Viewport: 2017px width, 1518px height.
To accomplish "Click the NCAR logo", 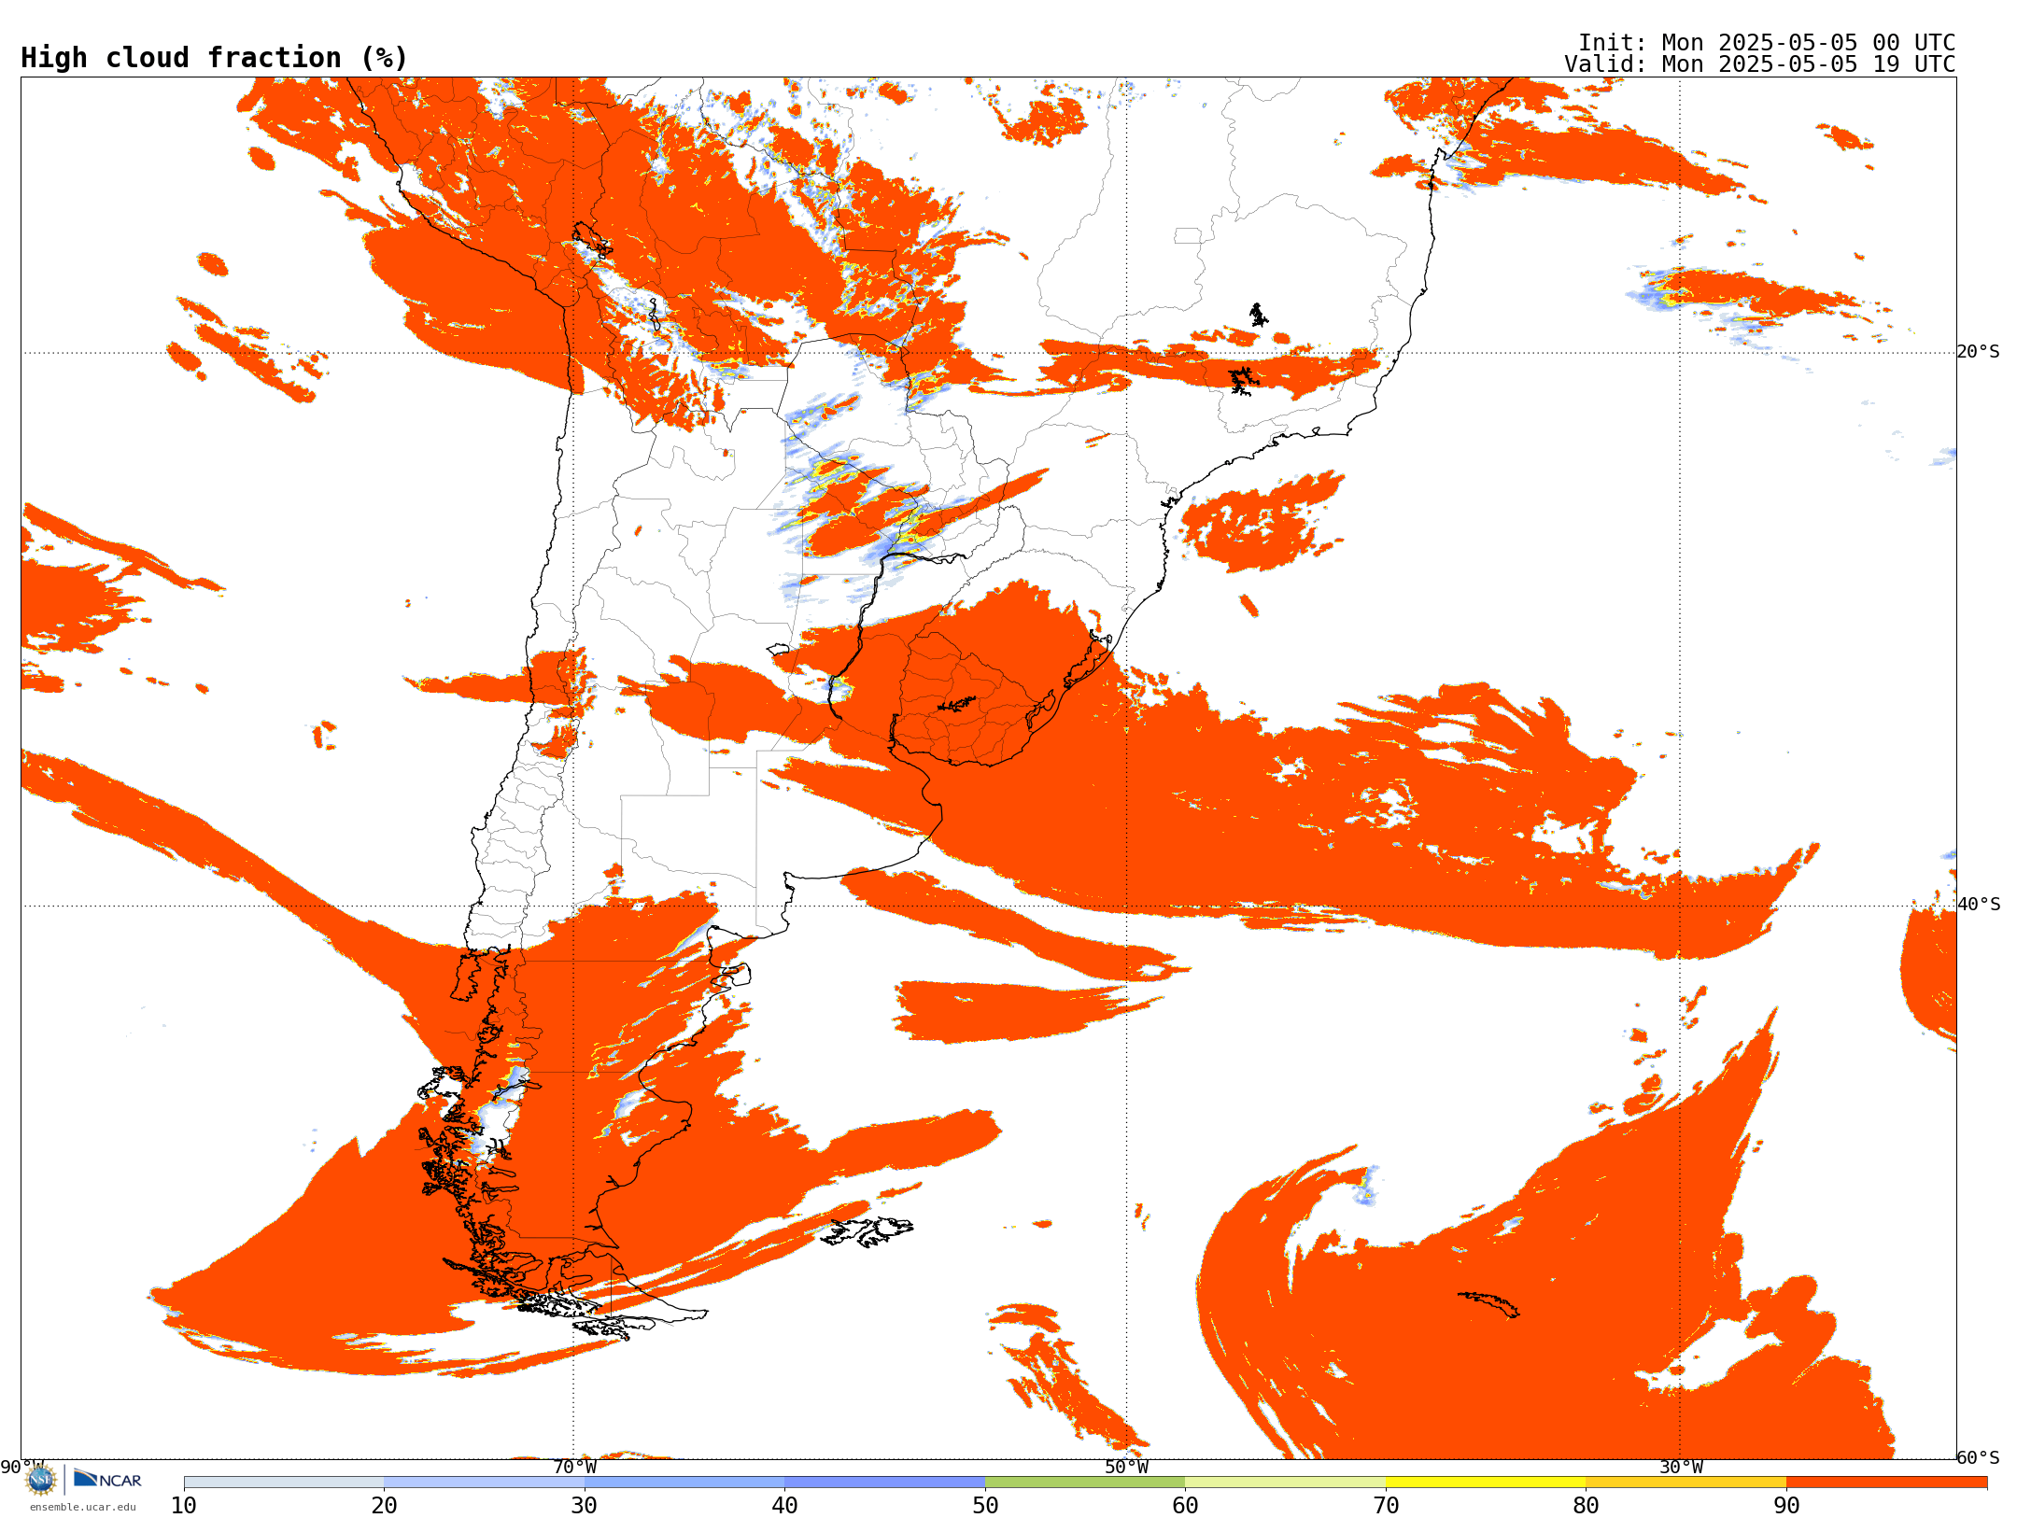I will point(107,1479).
